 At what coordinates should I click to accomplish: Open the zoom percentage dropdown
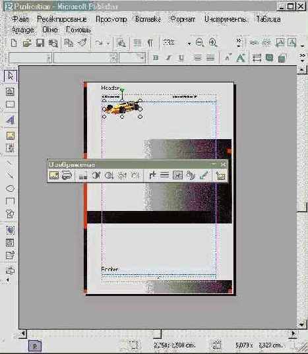click(189, 44)
